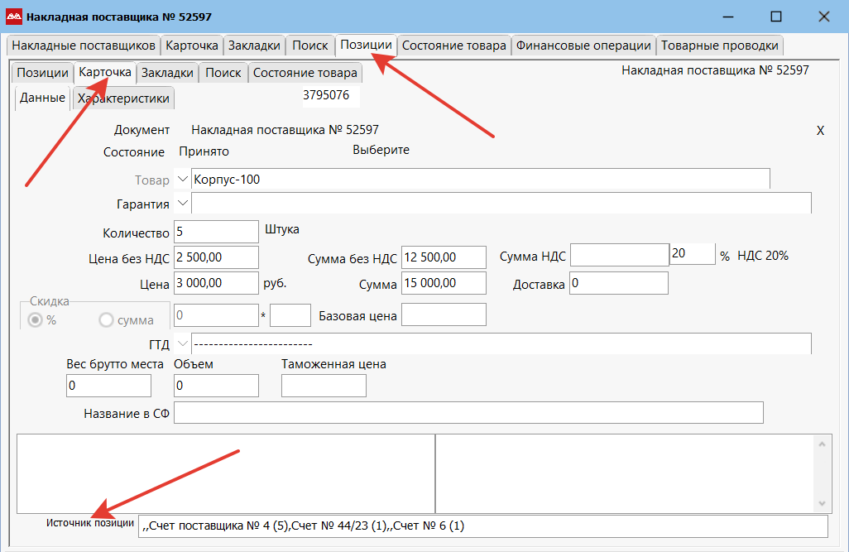
Task: Focus the Цена без НДС field
Action: pos(217,257)
